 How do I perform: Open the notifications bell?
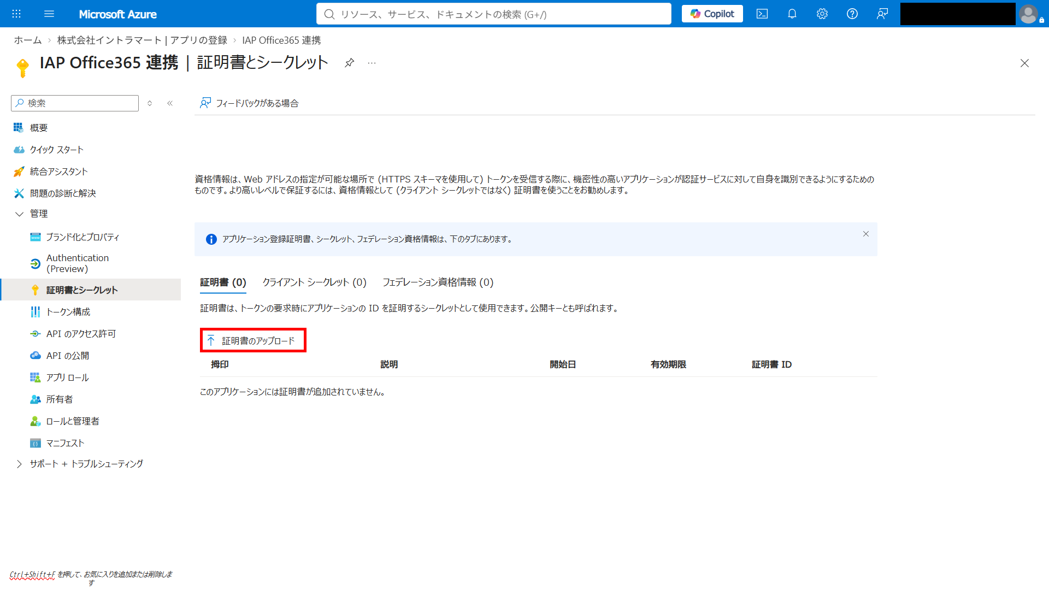792,14
